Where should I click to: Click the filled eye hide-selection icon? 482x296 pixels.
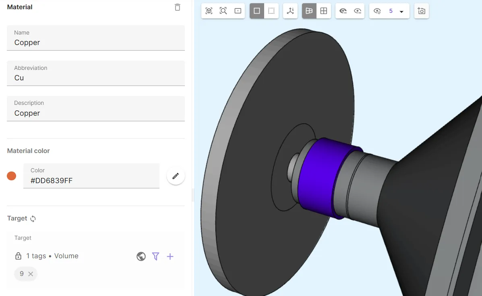[343, 11]
